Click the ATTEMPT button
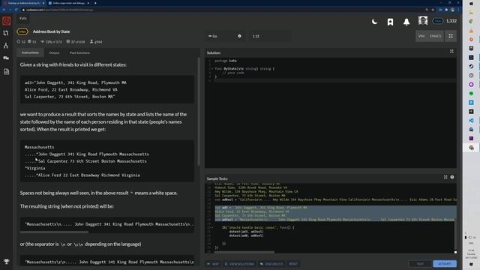Viewport: 480px width, 270px height. tap(445, 263)
